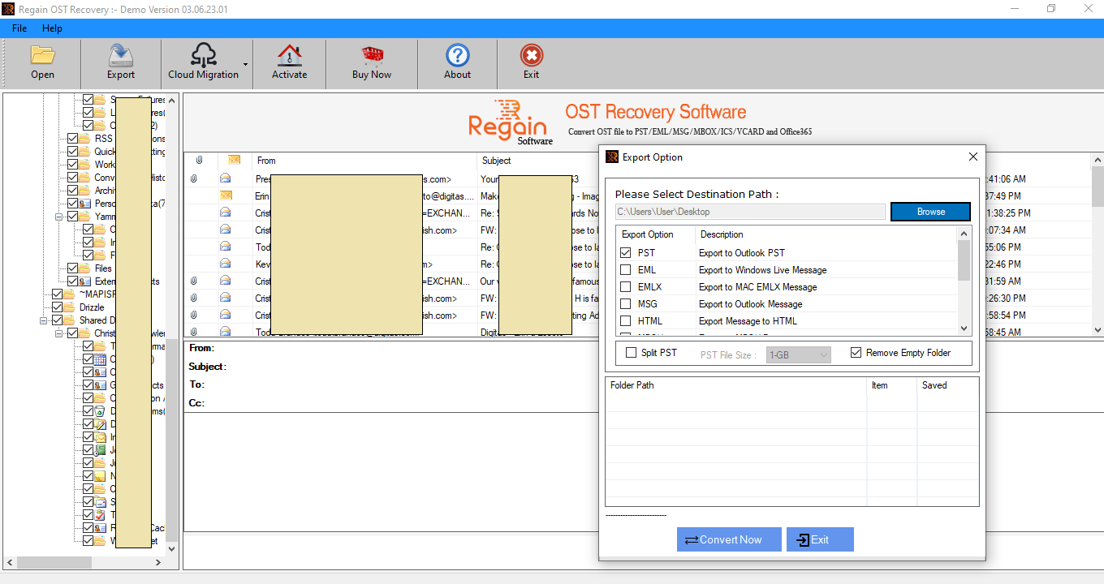Enable the Split PST checkbox
The image size is (1104, 584).
[629, 351]
